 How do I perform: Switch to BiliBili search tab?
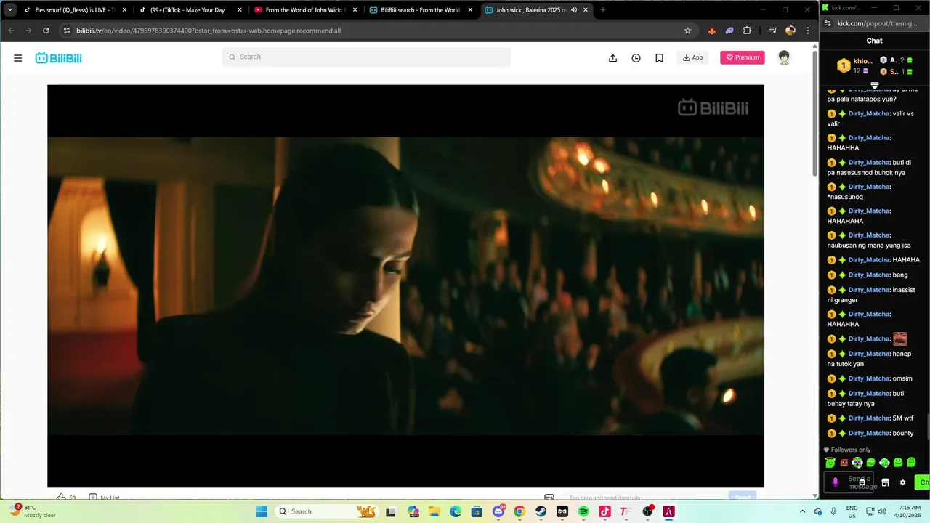pyautogui.click(x=420, y=10)
